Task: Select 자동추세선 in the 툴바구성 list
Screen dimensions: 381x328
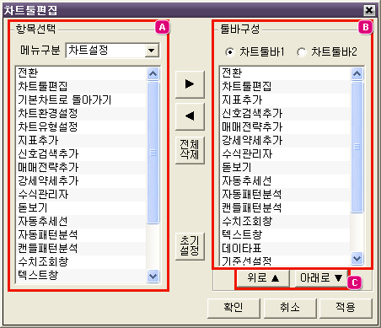Action: click(x=285, y=180)
